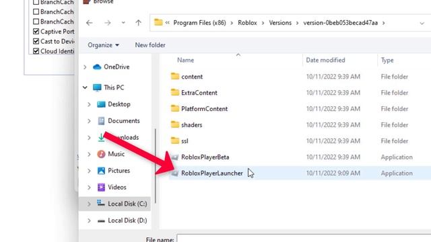The height and width of the screenshot is (242, 431).
Task: Expand chevron after Roblox breadcrumb
Action: point(263,23)
